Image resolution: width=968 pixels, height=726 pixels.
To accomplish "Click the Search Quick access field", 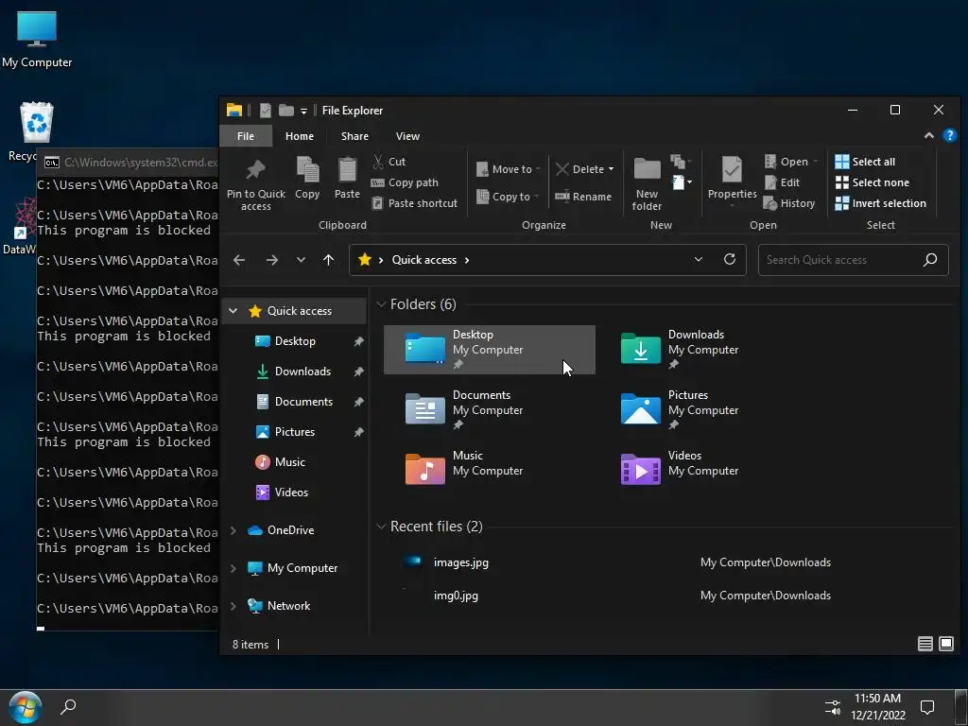I will pos(854,260).
